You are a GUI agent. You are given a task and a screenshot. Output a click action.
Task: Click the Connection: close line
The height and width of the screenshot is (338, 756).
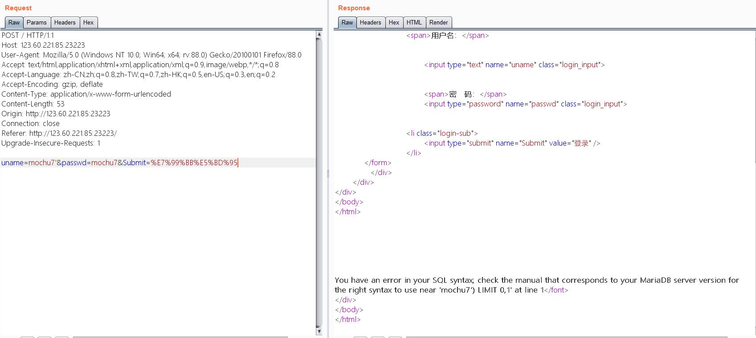point(30,123)
